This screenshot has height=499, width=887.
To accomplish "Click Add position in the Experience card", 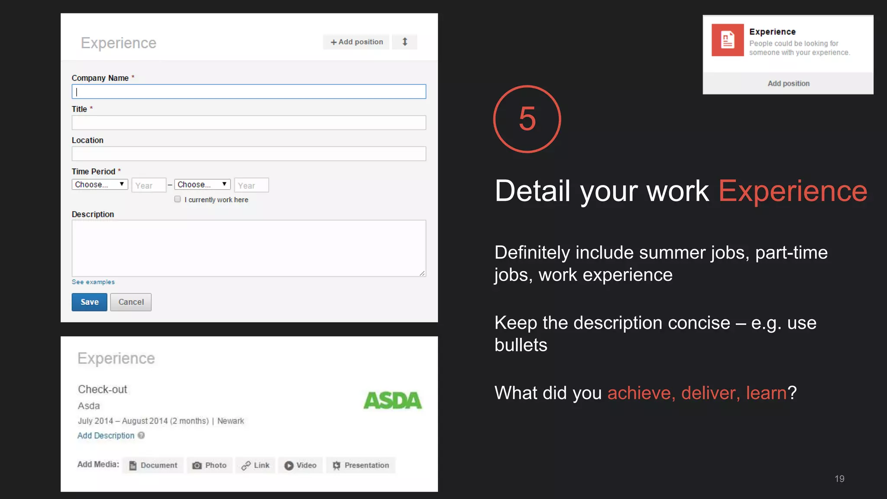I will point(788,84).
